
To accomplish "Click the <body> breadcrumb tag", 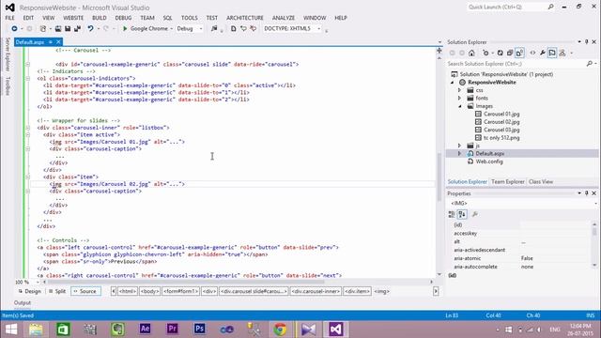I will click(x=149, y=291).
